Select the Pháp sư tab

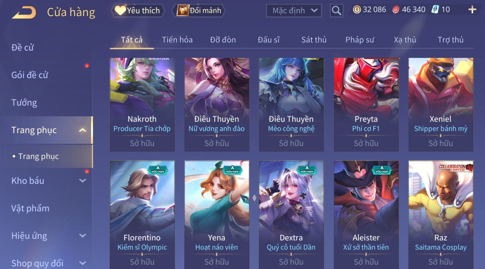pos(359,40)
